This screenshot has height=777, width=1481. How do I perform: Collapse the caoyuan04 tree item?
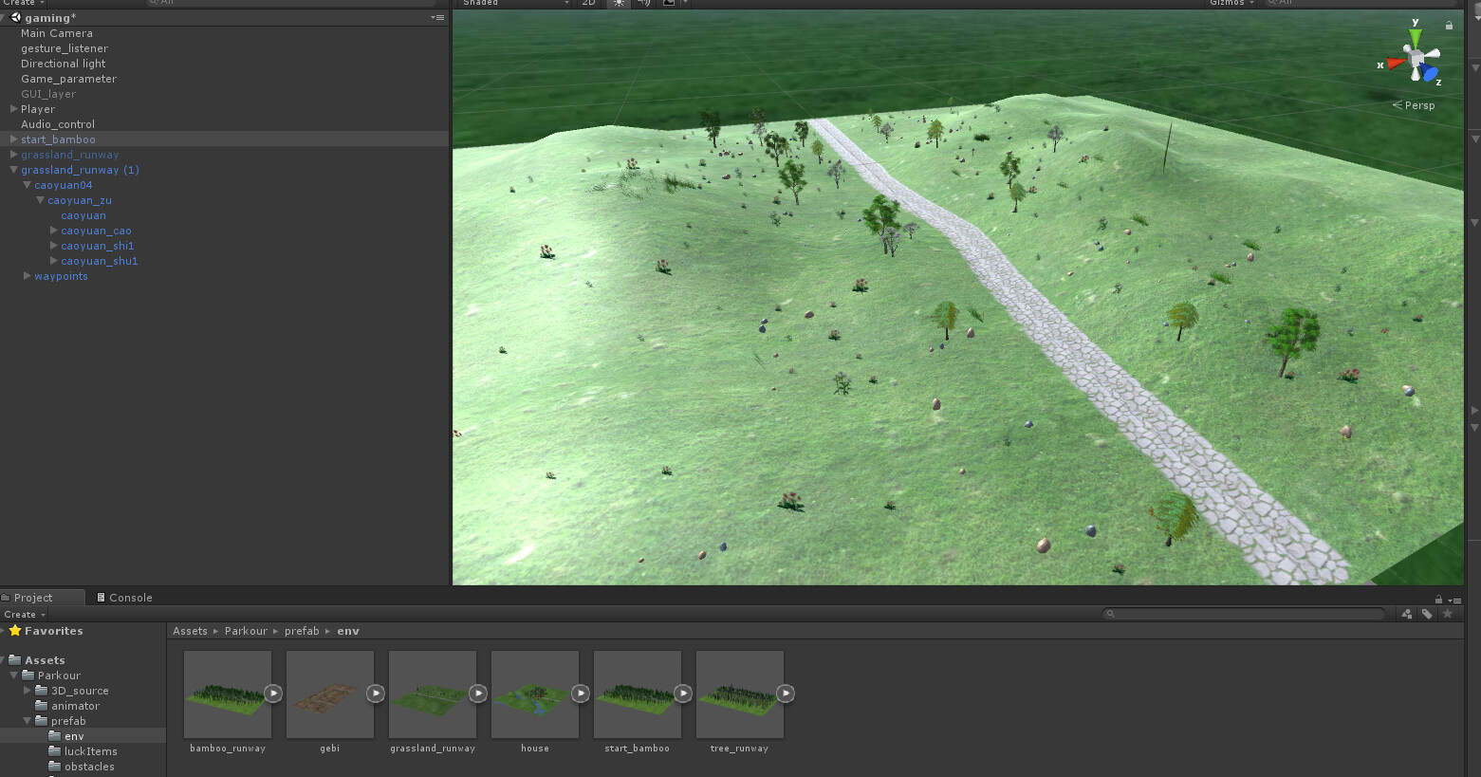[x=27, y=185]
